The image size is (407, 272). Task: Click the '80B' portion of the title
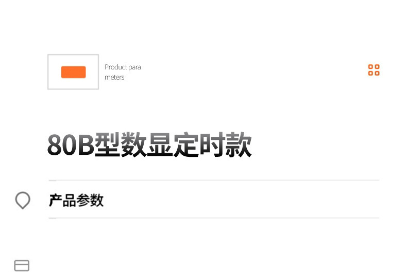[71, 144]
